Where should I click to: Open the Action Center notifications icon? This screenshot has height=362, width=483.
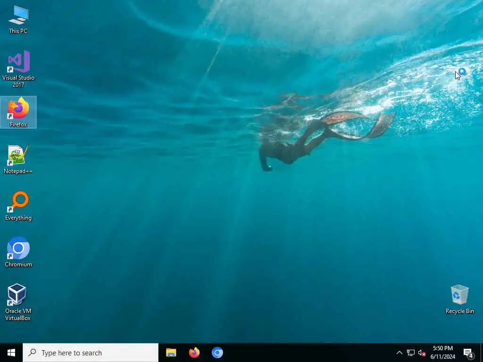[x=468, y=353]
